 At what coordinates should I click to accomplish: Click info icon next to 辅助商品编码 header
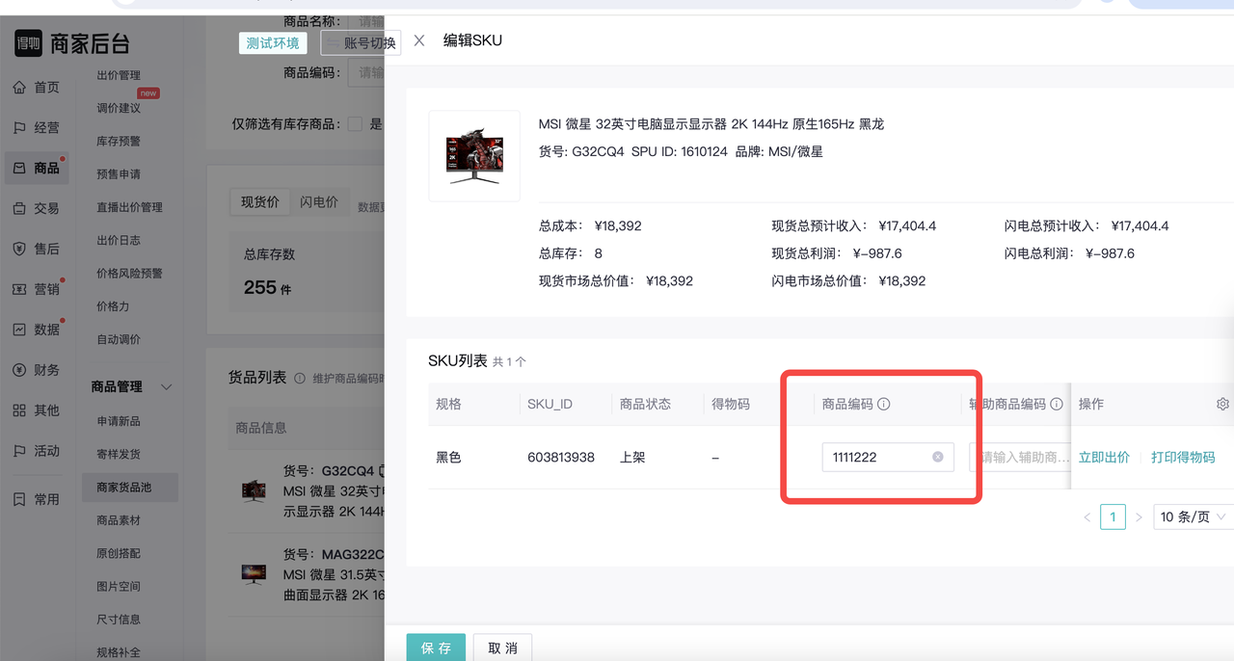click(1057, 405)
